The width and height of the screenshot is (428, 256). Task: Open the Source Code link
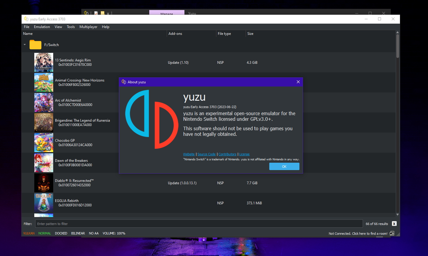(x=206, y=154)
